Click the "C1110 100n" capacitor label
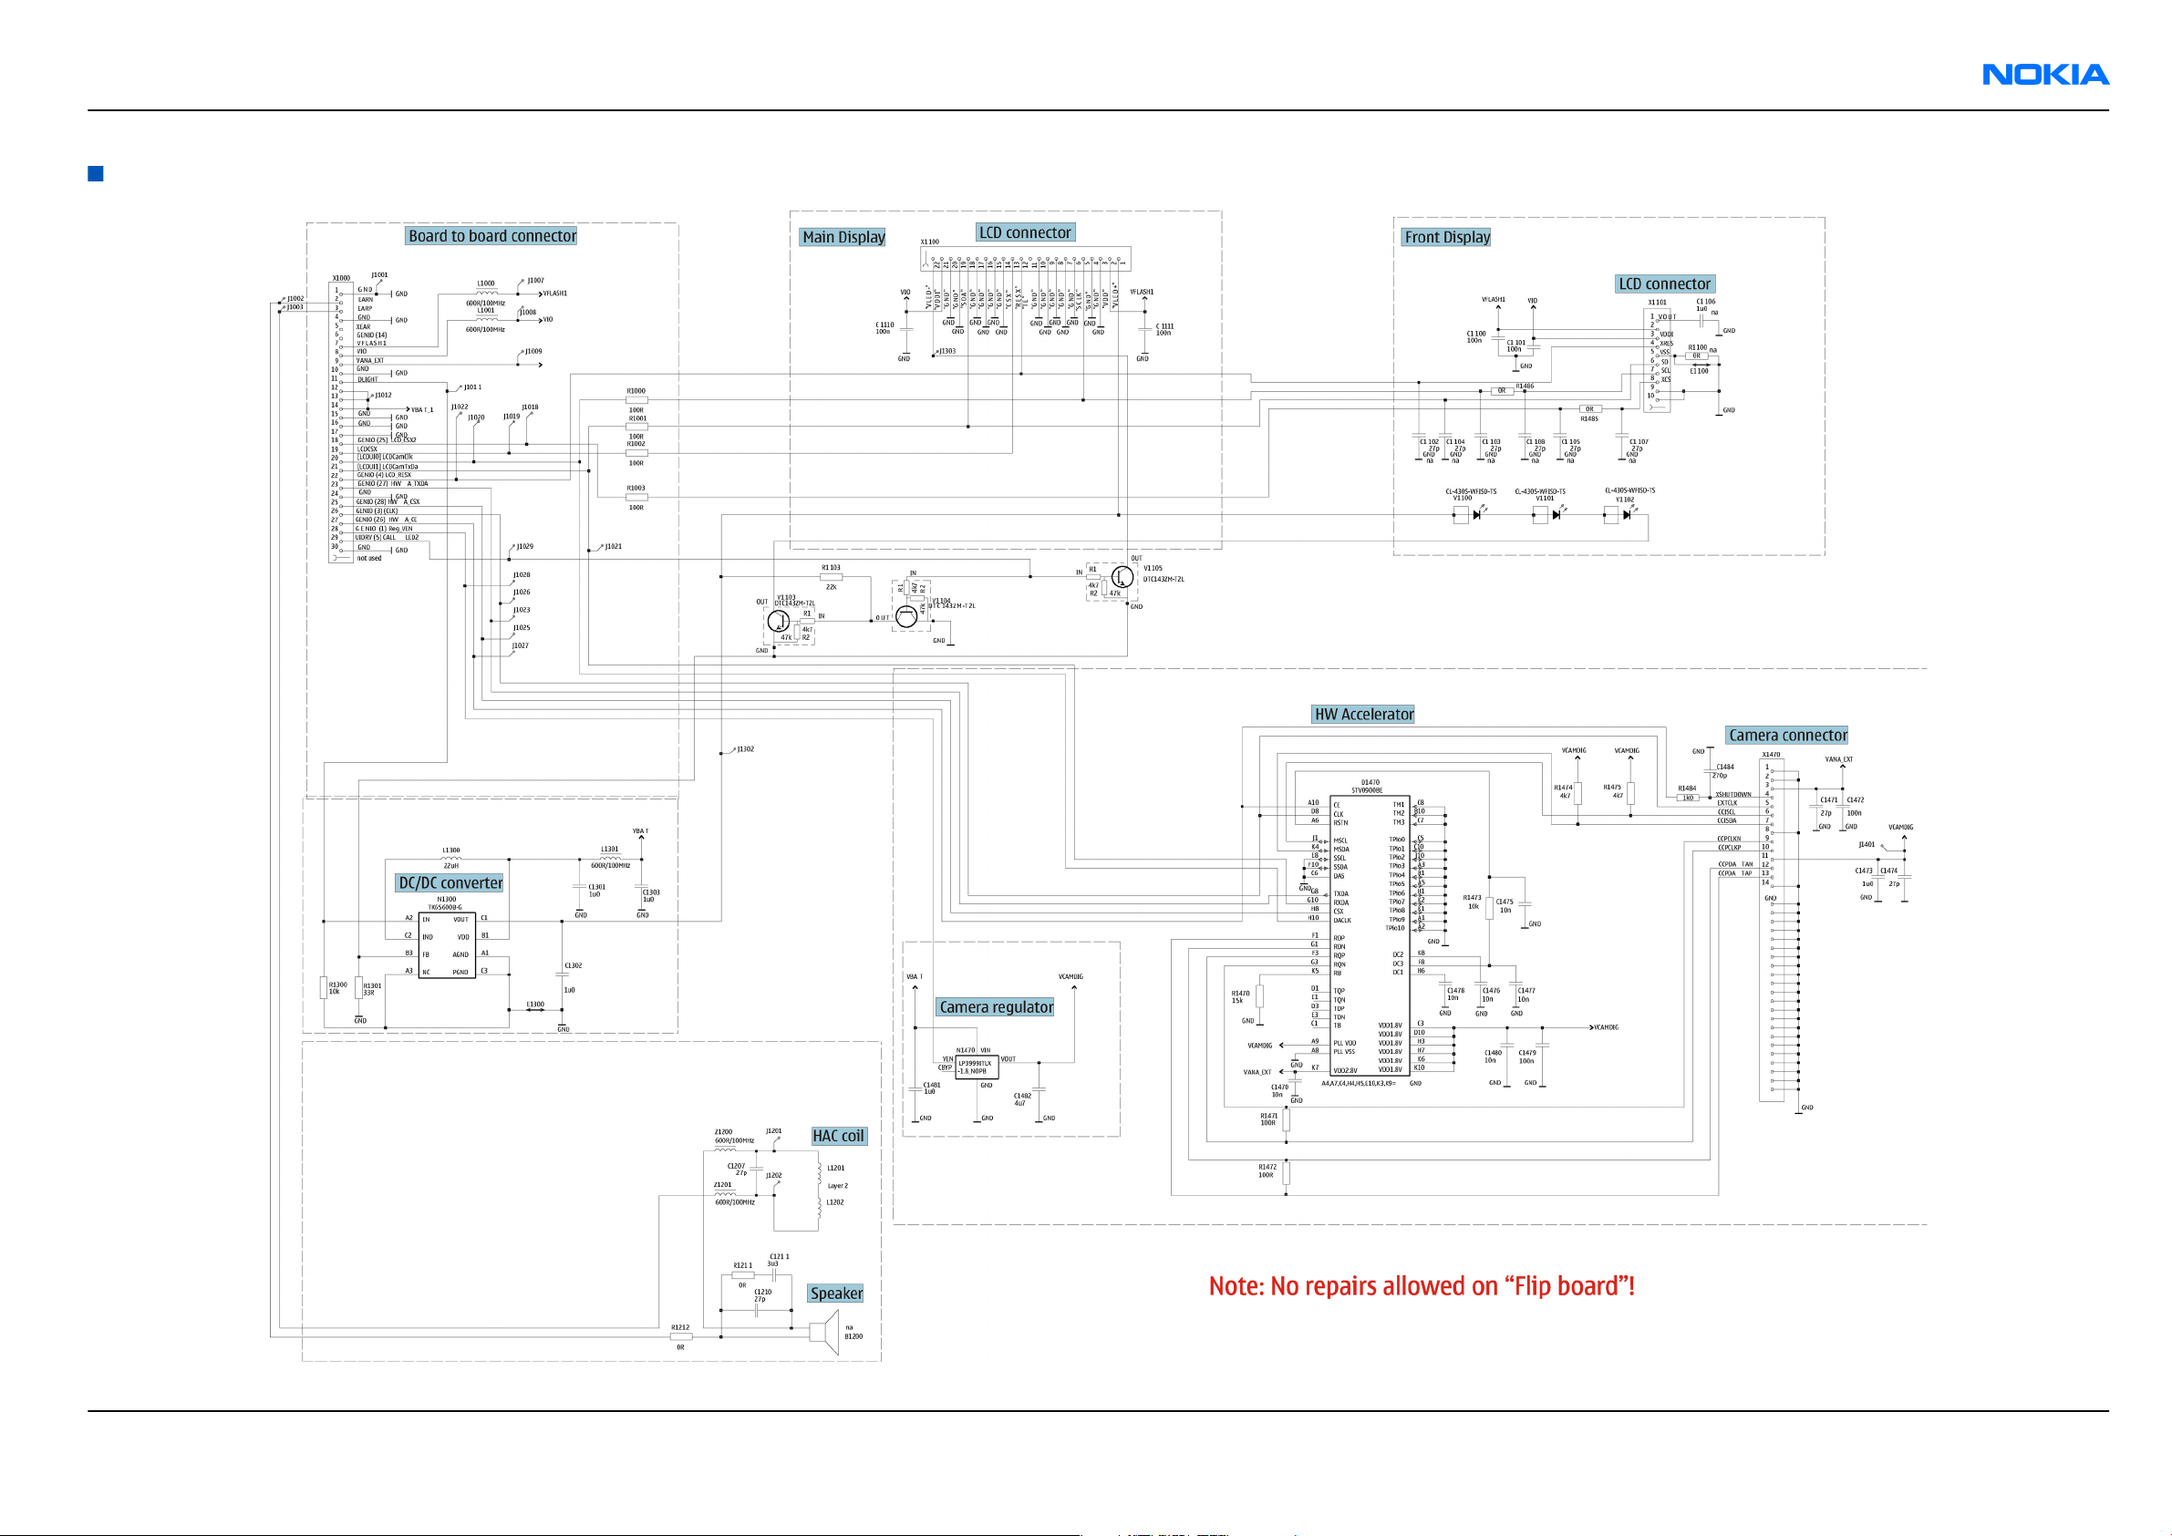Image resolution: width=2172 pixels, height=1536 pixels. tap(884, 328)
